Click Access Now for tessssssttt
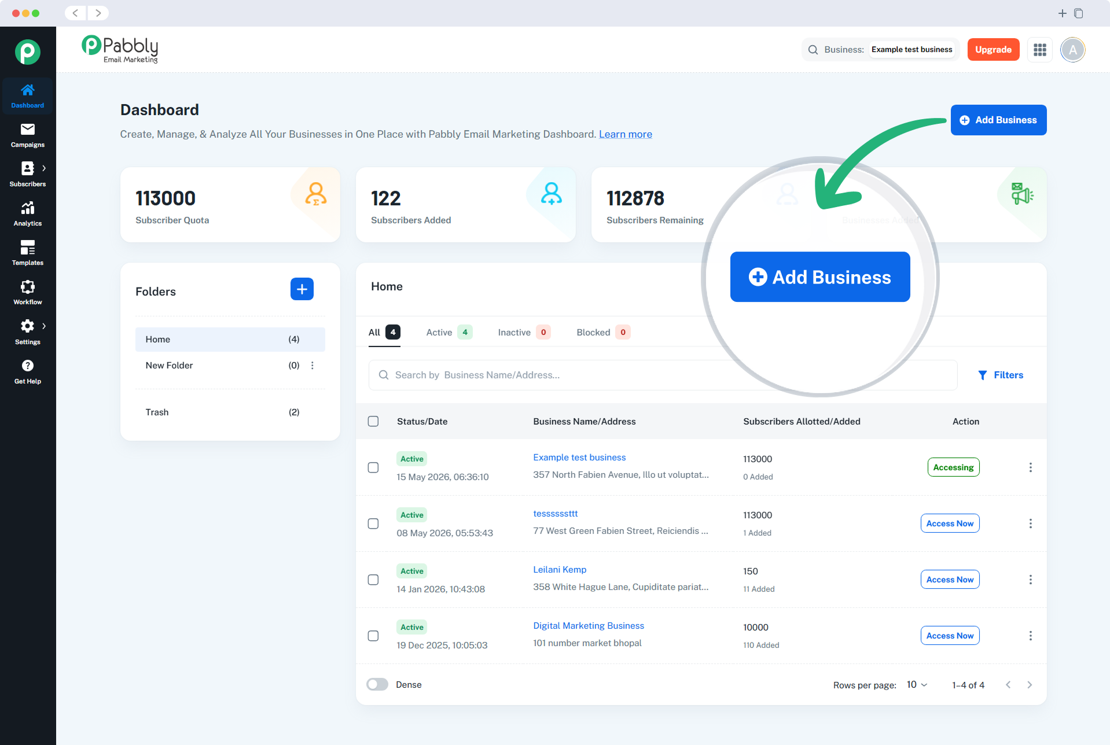This screenshot has width=1110, height=745. coord(950,523)
